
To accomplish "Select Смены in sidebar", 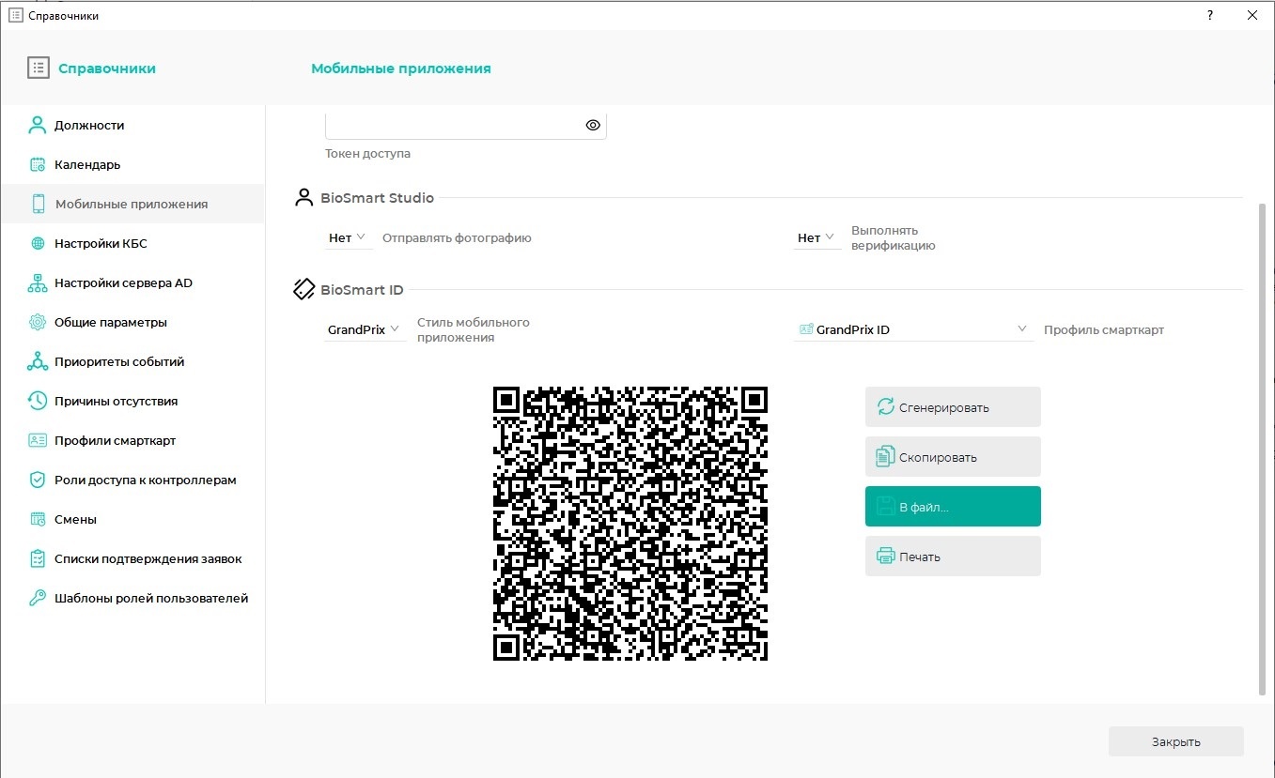I will pos(132,519).
